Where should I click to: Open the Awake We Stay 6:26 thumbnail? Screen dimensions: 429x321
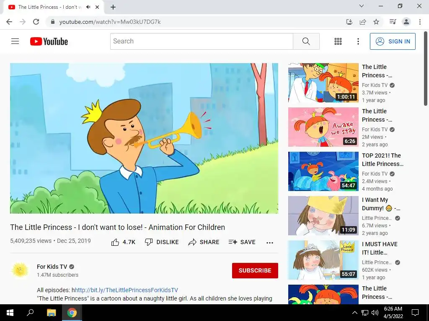pyautogui.click(x=323, y=127)
